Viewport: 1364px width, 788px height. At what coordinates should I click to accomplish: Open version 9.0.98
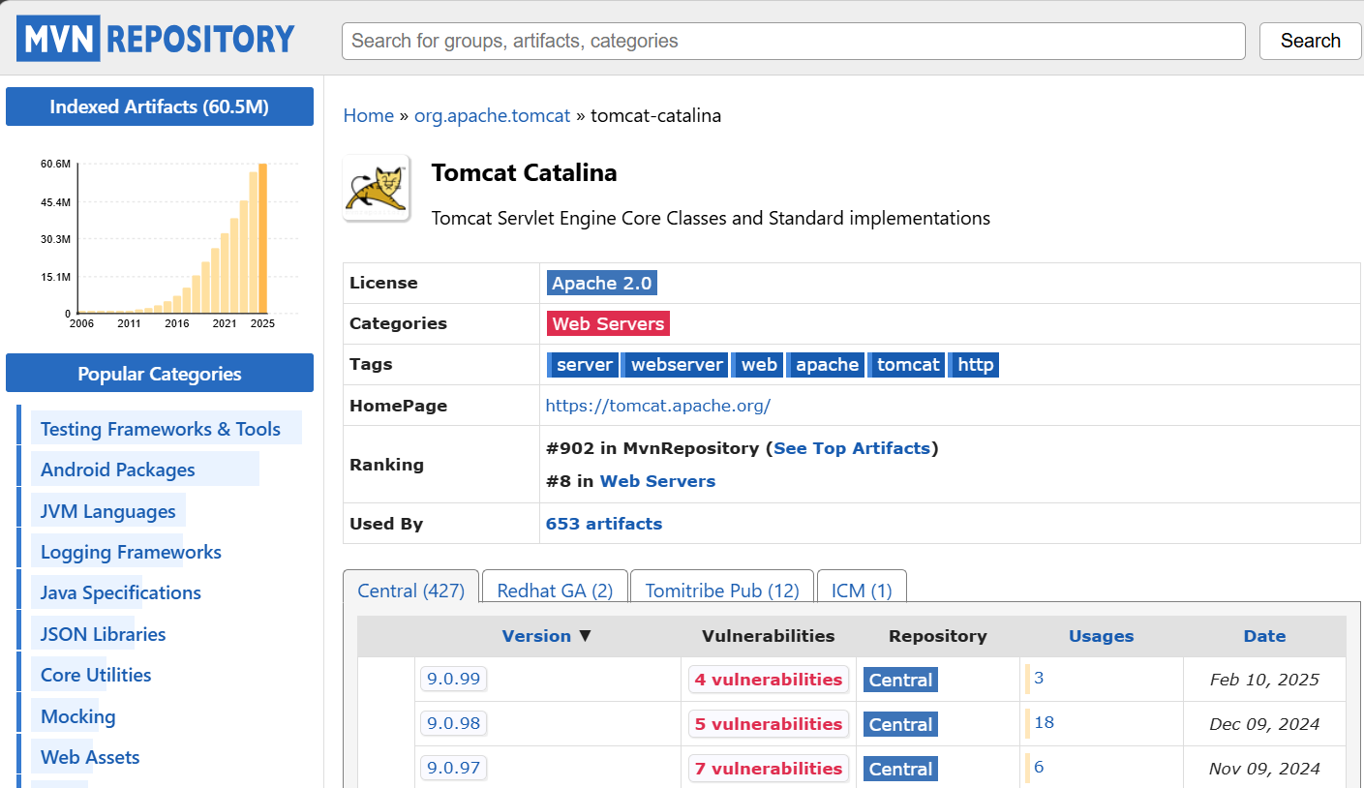pyautogui.click(x=454, y=723)
